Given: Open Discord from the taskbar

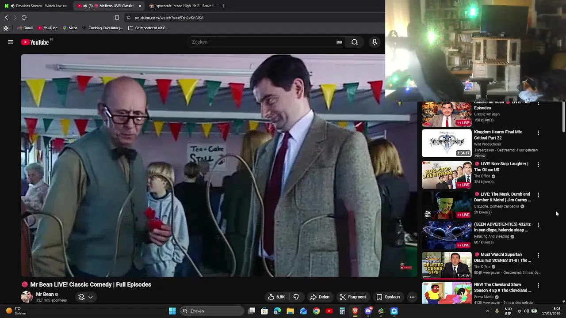Looking at the screenshot, I should point(368,311).
